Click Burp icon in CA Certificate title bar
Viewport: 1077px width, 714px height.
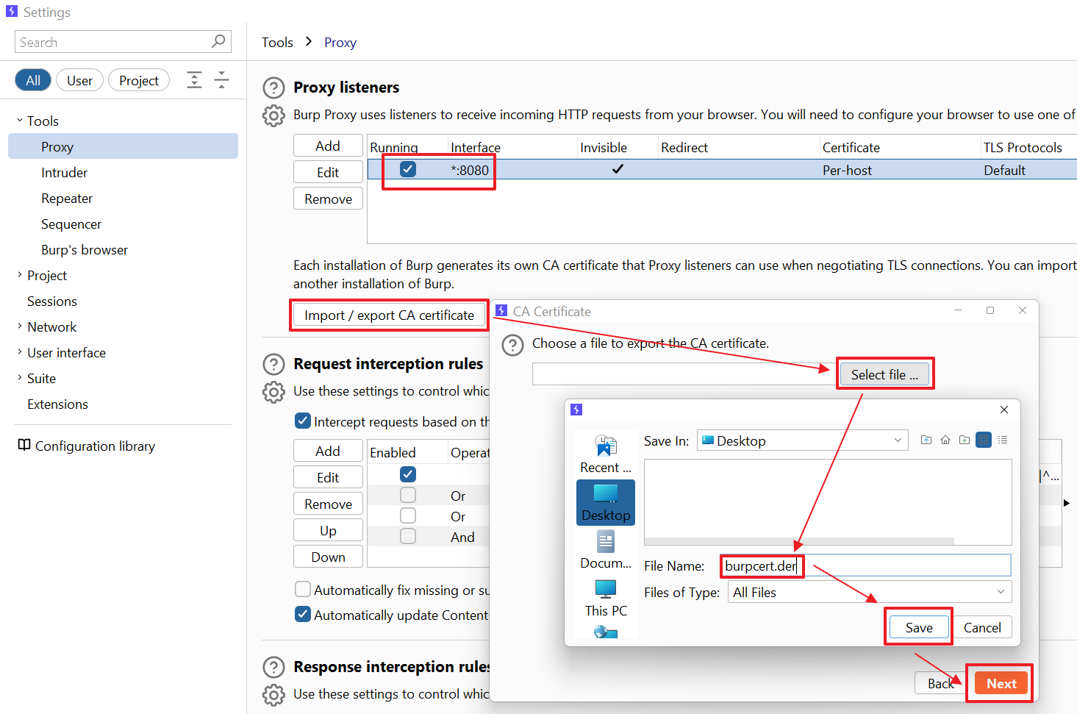[501, 311]
